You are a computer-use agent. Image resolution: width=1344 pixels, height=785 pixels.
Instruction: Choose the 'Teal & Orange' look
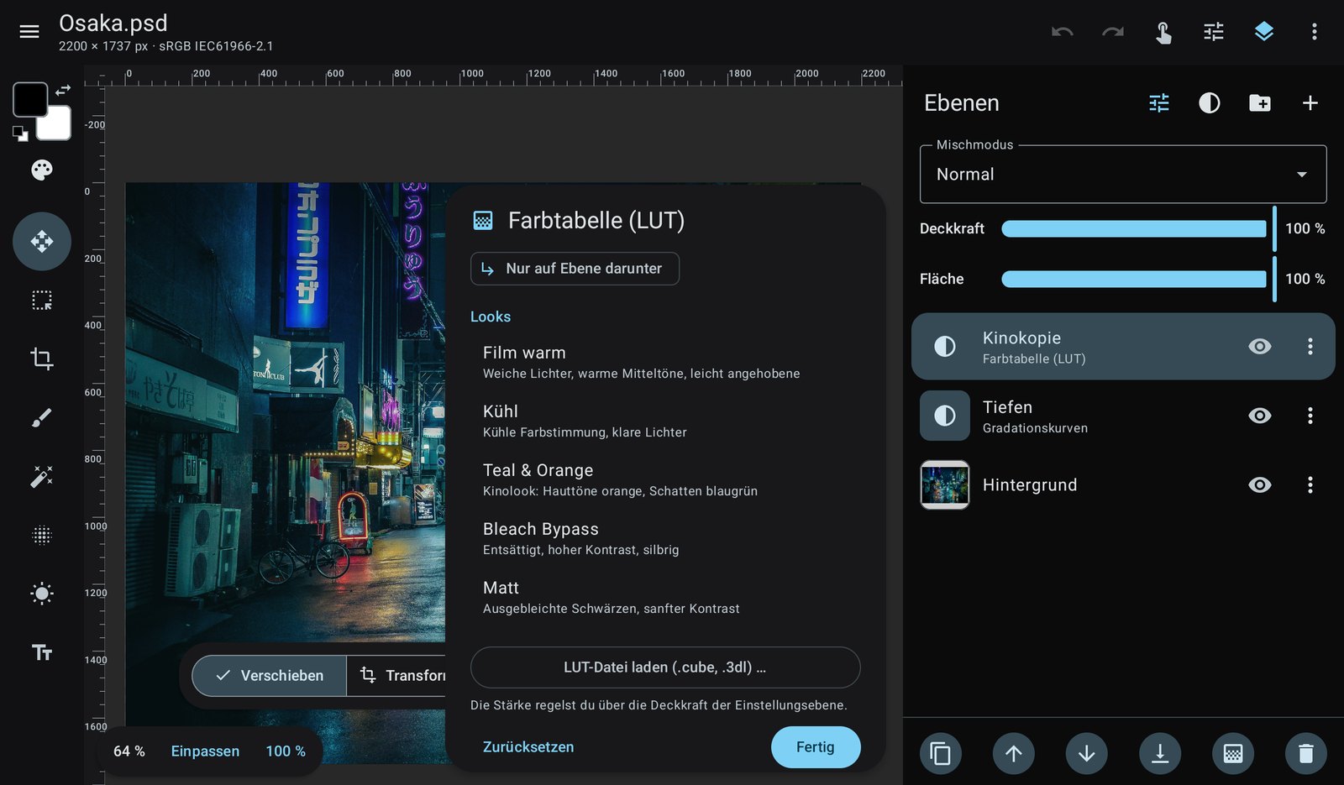(665, 480)
